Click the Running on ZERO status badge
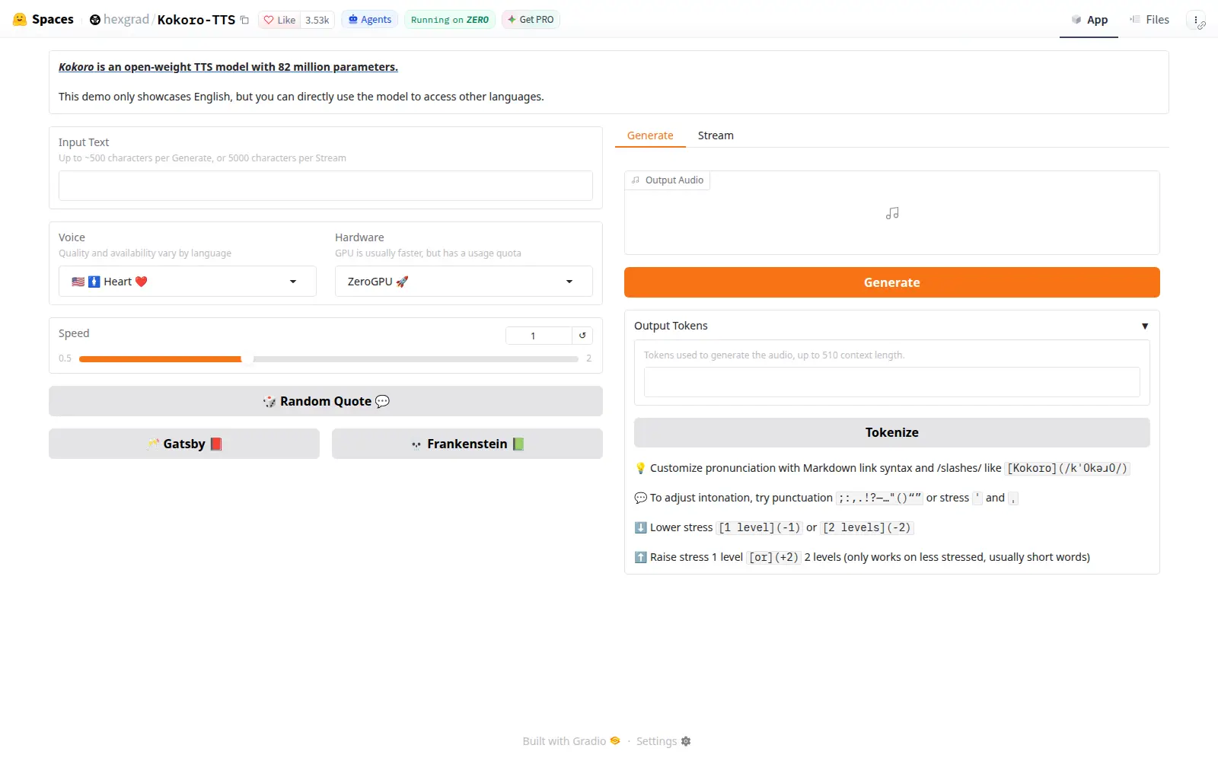The image size is (1218, 761). coord(450,20)
